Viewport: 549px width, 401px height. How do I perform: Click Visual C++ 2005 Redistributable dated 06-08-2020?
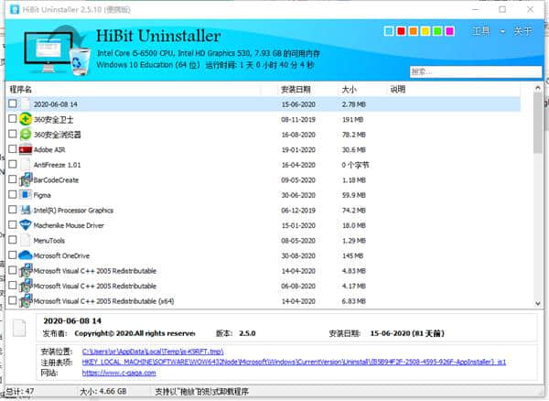coord(94,287)
